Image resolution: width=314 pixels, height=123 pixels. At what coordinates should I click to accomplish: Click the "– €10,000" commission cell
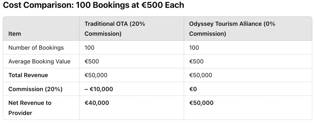pos(99,89)
